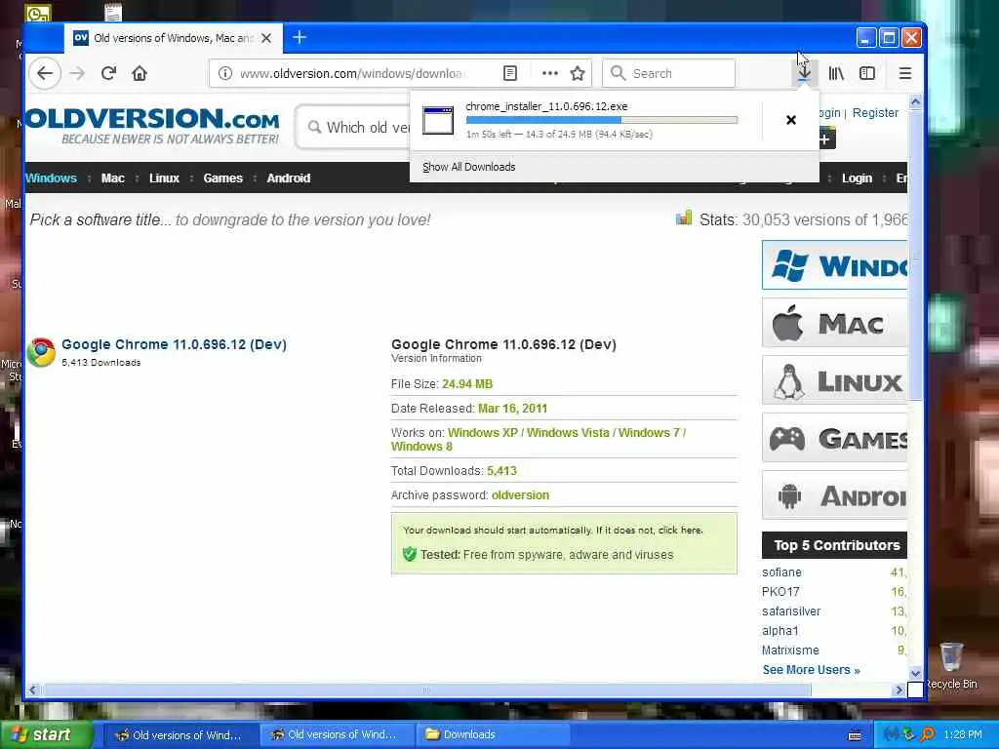
Task: Click the OldVersion.com logo
Action: tap(153, 126)
